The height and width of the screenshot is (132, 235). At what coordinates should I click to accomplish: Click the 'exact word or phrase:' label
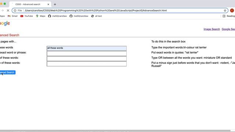(x=13, y=52)
